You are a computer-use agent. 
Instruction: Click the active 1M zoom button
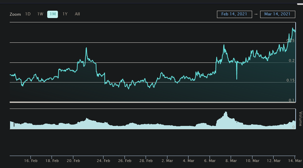(x=53, y=14)
